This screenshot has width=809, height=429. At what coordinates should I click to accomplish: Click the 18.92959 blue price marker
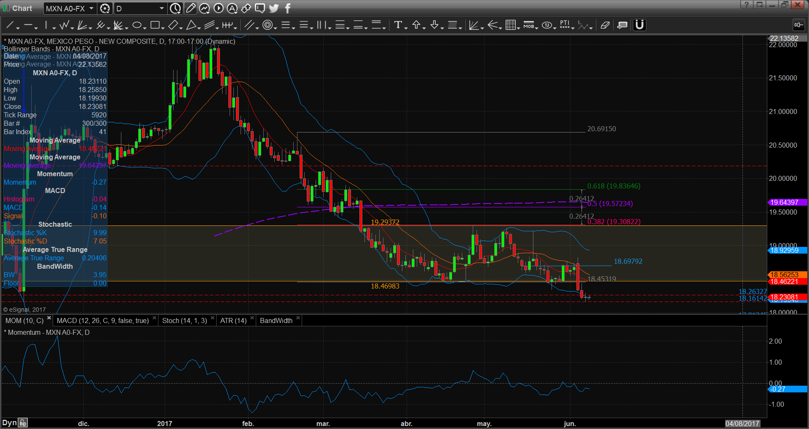(x=788, y=251)
